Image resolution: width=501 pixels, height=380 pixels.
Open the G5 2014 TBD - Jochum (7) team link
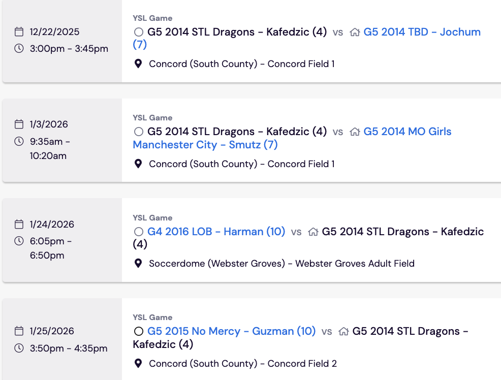pyautogui.click(x=422, y=32)
